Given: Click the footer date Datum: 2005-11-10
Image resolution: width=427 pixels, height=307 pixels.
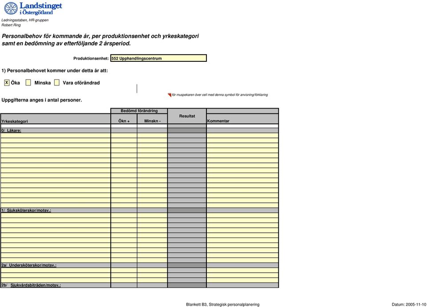Looking at the screenshot, I should pyautogui.click(x=409, y=304).
